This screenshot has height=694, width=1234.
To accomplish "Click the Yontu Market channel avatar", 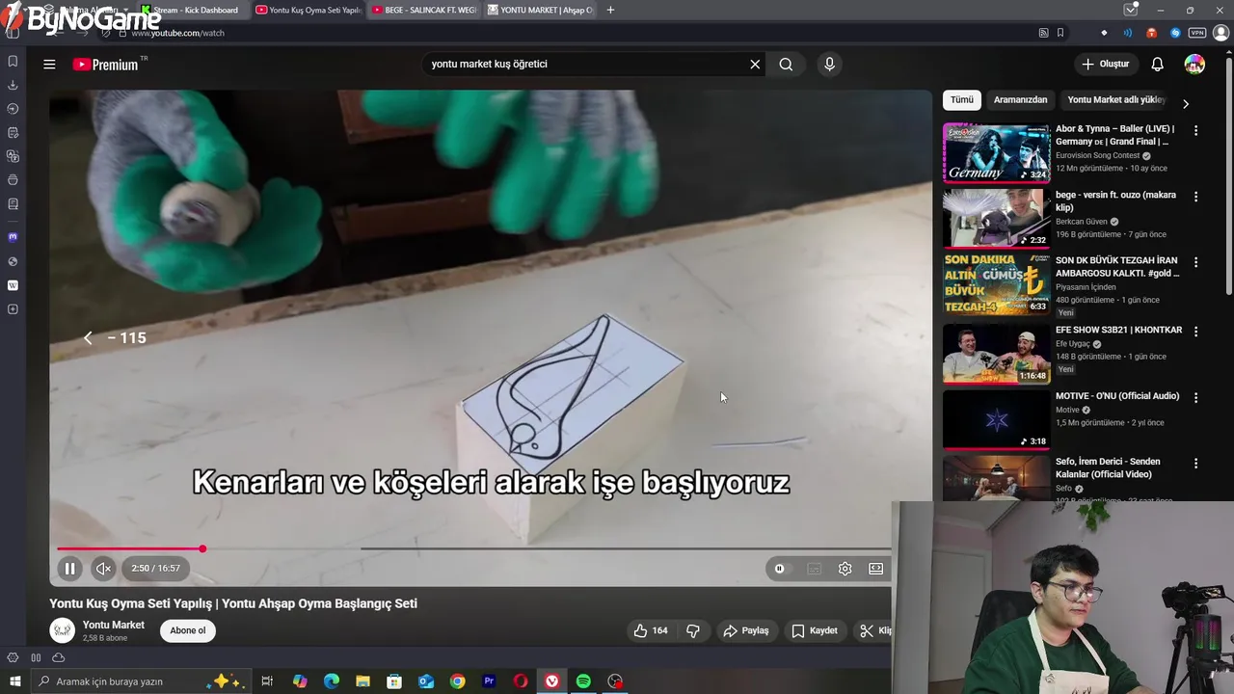I will (x=63, y=630).
